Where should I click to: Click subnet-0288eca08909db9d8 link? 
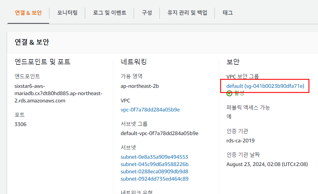pos(154,172)
